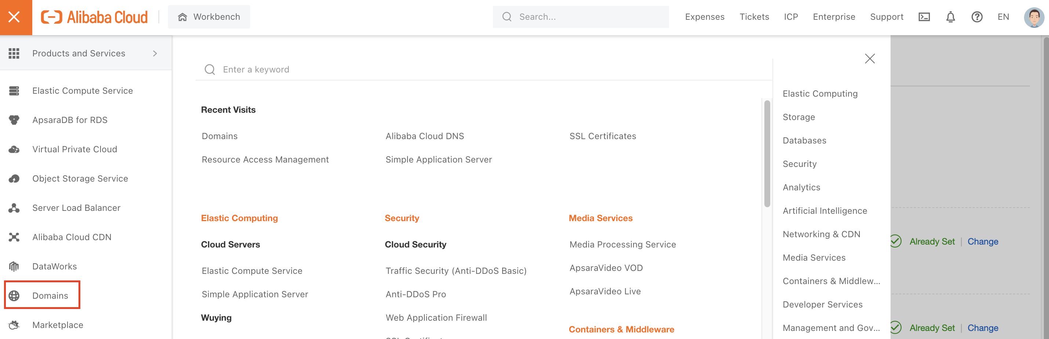Screen dimensions: 1049x339
Task: Click the Alibaba Cloud logo
Action: coord(95,17)
